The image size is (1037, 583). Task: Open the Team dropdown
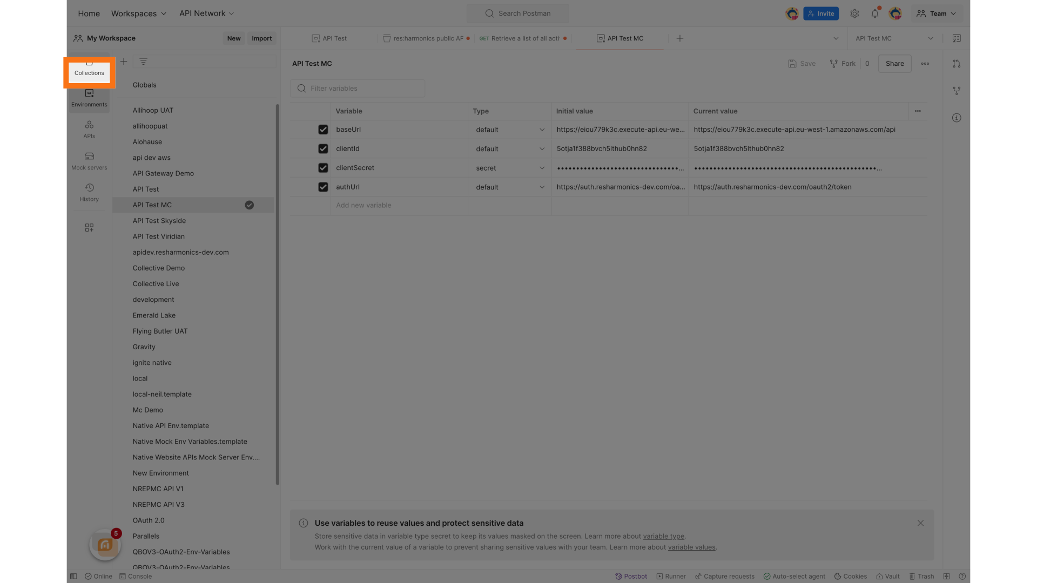coord(937,13)
